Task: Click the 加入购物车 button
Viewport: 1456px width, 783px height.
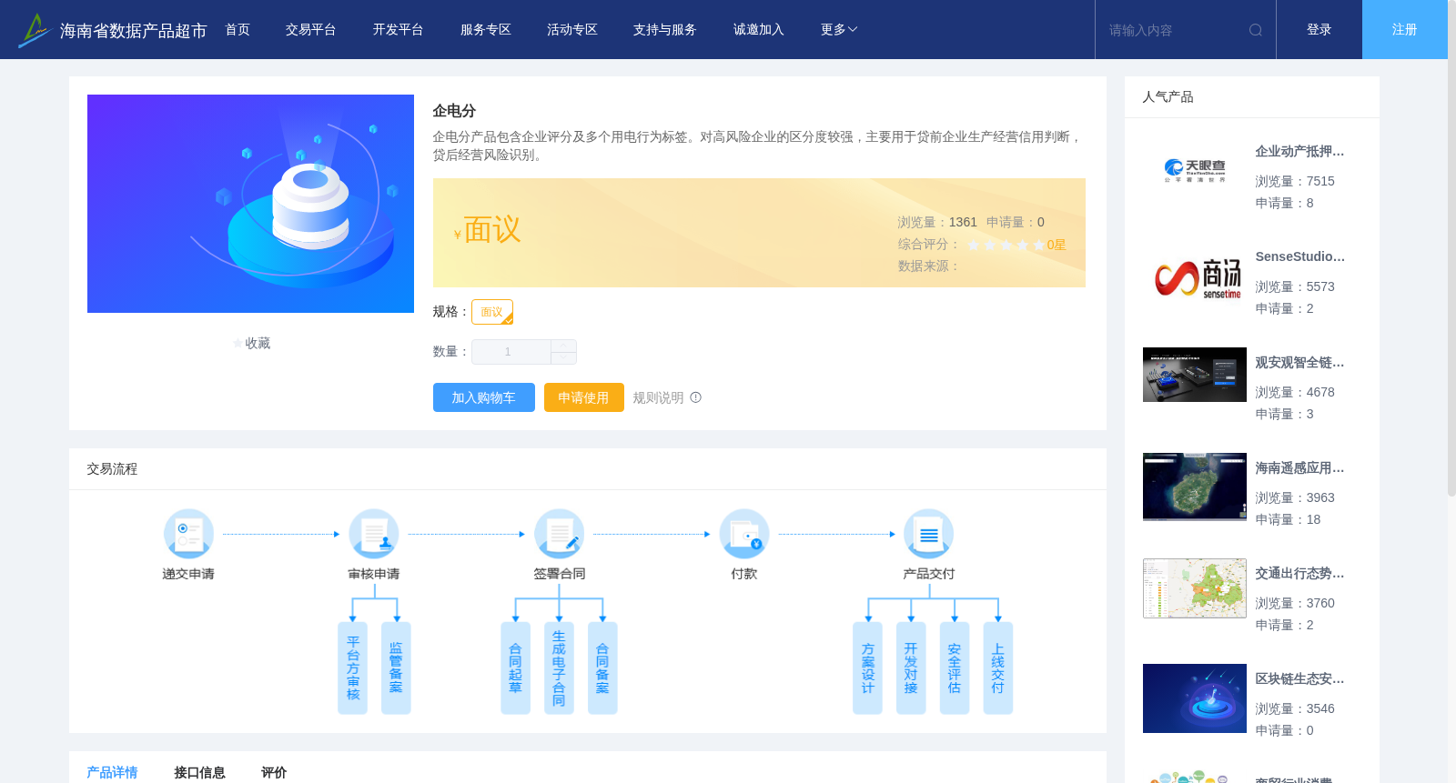Action: [x=483, y=397]
